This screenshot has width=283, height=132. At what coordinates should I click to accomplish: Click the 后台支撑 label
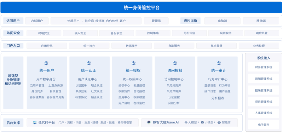(x=13, y=123)
